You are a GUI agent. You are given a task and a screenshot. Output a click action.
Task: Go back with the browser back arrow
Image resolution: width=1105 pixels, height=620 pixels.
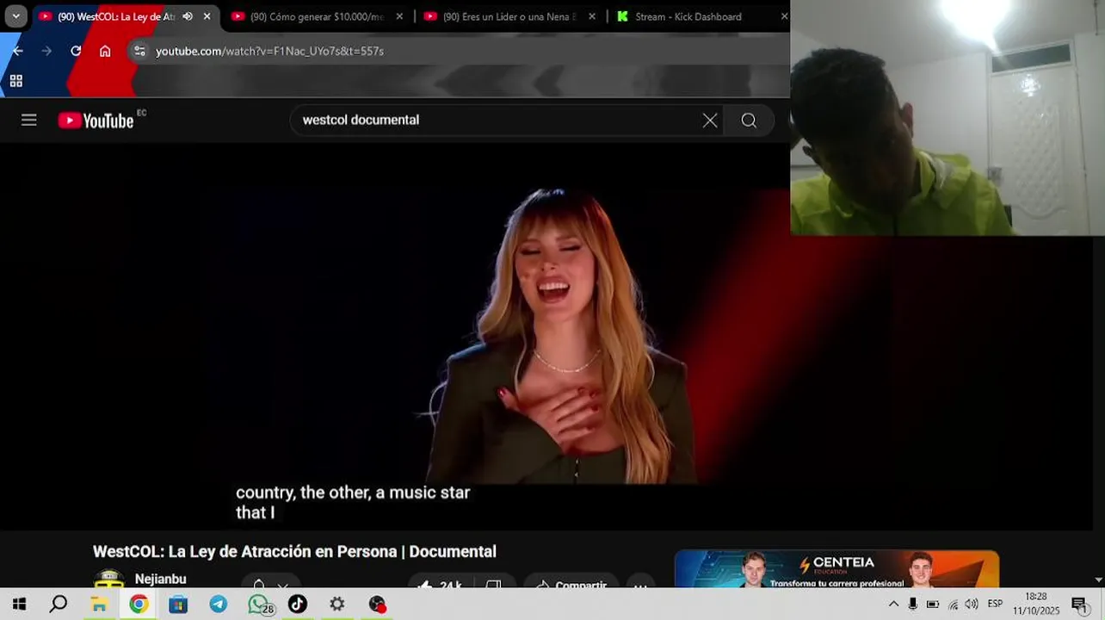point(17,51)
